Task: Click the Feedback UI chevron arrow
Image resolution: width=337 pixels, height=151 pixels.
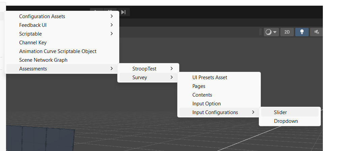Action: (x=112, y=25)
